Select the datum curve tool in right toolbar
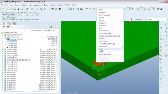168x94 pixels. pyautogui.click(x=161, y=36)
